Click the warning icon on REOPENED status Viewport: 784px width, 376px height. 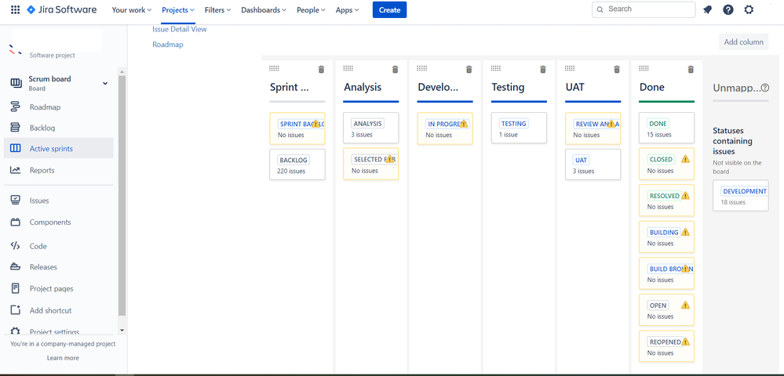click(x=685, y=342)
